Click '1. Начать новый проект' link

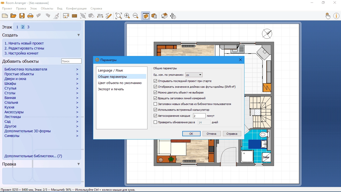24,43
